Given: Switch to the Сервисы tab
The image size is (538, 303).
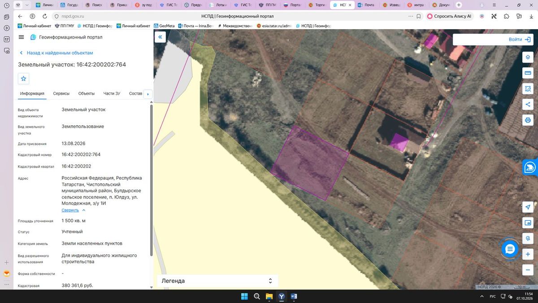Looking at the screenshot, I should coord(61,93).
